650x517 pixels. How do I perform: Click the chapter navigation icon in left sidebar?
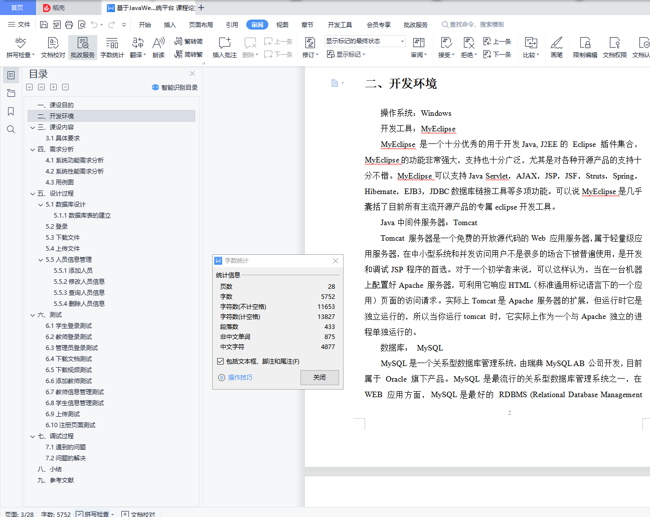pos(11,93)
